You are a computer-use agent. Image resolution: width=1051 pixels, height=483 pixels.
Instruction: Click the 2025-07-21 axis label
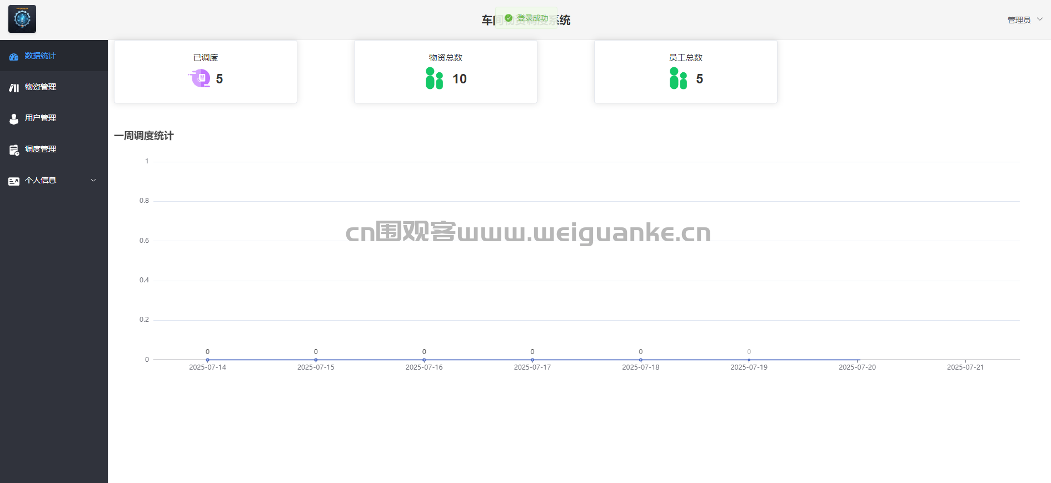[x=965, y=367]
